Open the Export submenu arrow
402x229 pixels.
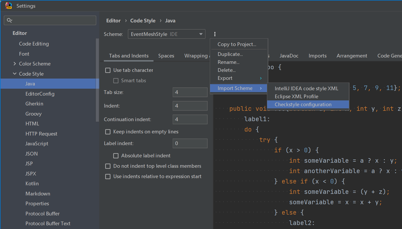pyautogui.click(x=261, y=78)
